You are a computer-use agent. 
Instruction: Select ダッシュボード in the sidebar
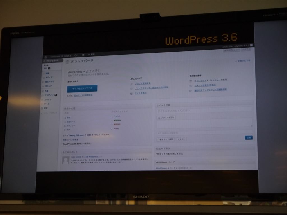52,61
